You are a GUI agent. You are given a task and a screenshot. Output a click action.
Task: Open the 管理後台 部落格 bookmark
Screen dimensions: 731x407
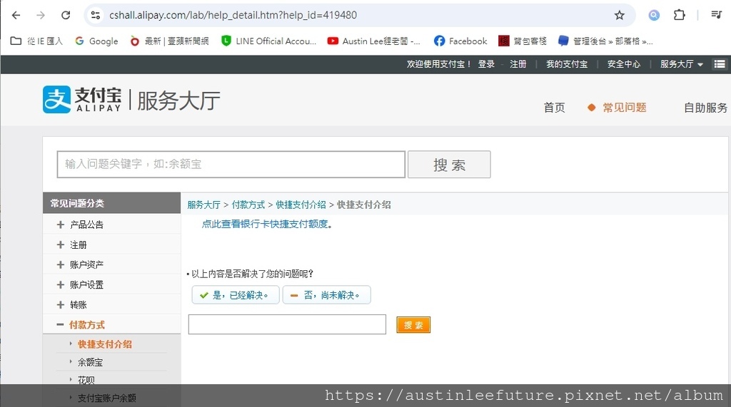(x=605, y=41)
